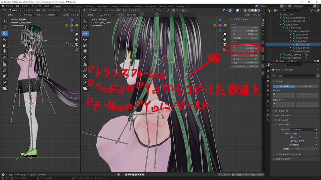This screenshot has width=321, height=180.
Task: Click the zoom magnifier in right viewport
Action: [225, 34]
